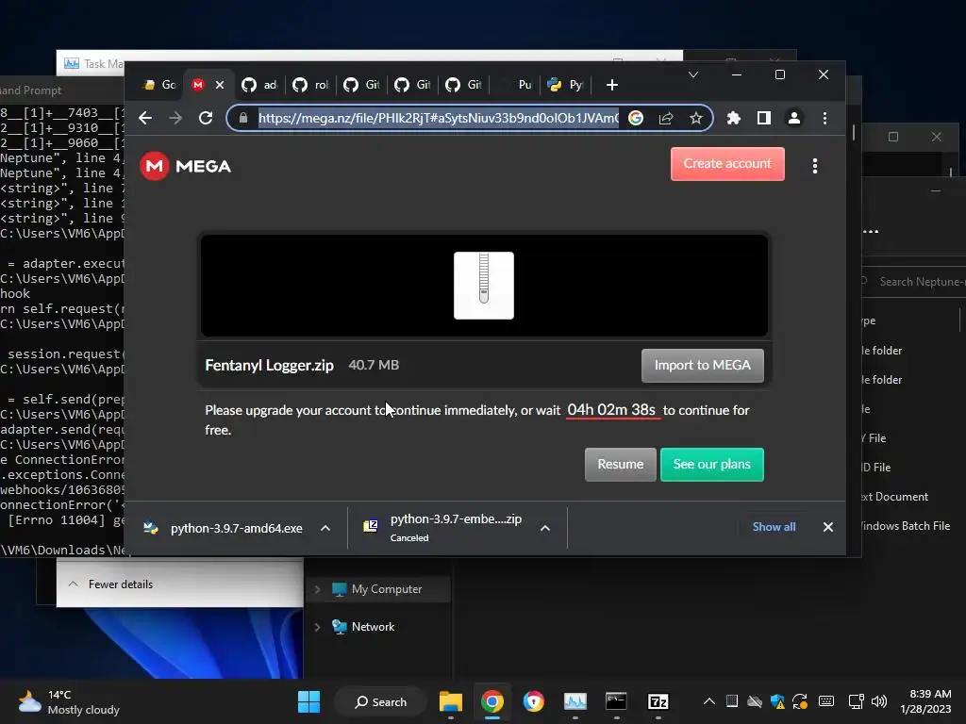
Task: Click the Resume button
Action: point(621,464)
